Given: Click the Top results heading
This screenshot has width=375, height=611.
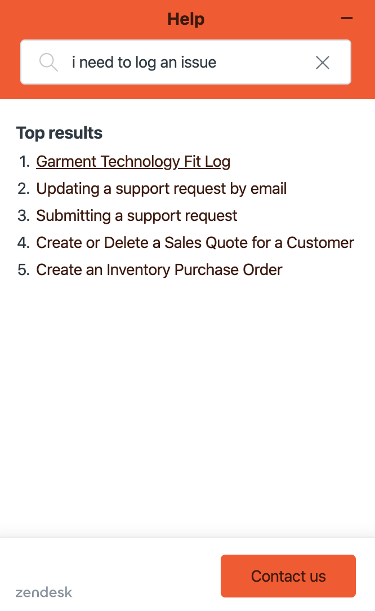Looking at the screenshot, I should (59, 132).
